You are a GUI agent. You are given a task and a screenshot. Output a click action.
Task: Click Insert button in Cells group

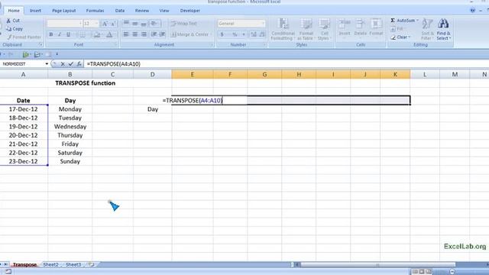(345, 28)
